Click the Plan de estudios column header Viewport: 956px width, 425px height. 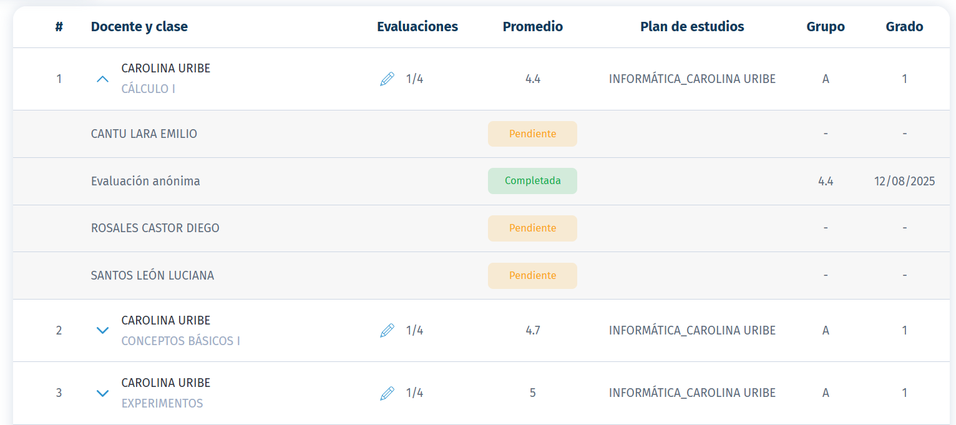(x=692, y=27)
